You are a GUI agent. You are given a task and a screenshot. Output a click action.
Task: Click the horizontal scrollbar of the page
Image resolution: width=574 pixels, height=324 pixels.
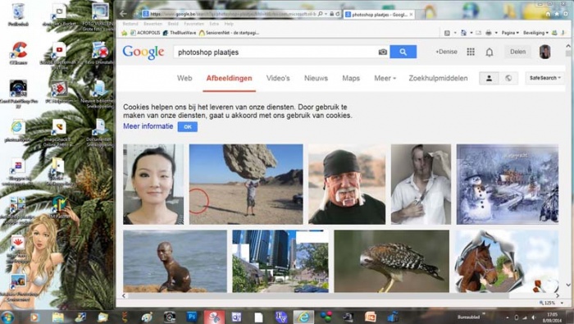coord(340,295)
